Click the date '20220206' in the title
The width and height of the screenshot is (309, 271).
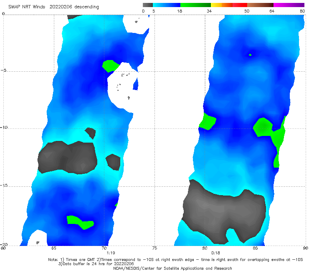click(61, 7)
